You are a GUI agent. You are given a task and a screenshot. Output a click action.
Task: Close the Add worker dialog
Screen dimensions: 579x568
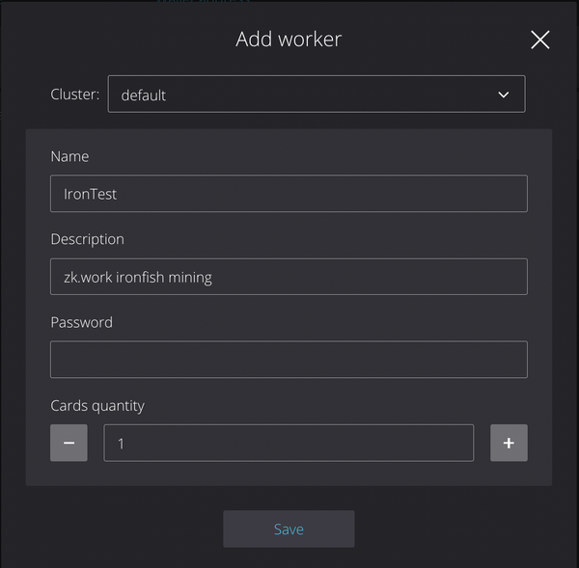[x=540, y=40]
